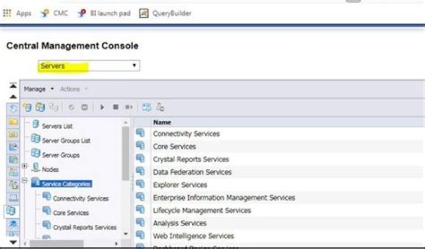Click the Servers List cylinder icon in tree
This screenshot has width=425, height=249.
point(35,124)
